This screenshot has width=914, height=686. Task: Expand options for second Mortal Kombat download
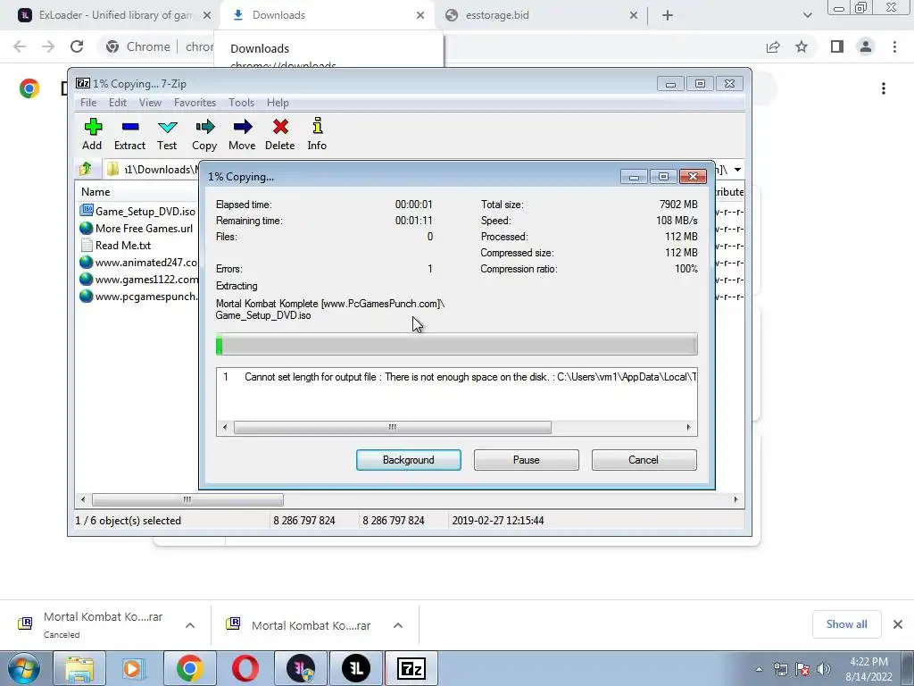click(x=398, y=625)
